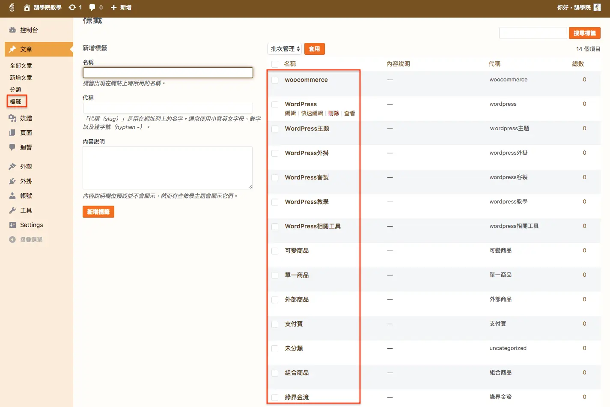This screenshot has width=610, height=407.
Task: Click the plus 新增 icon in admin bar
Action: pos(113,7)
